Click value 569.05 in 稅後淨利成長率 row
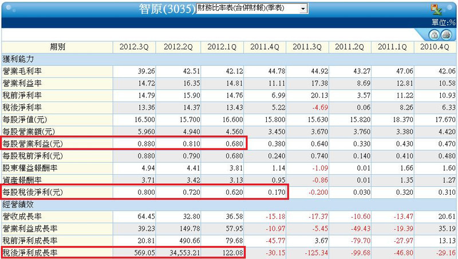The width and height of the screenshot is (458, 259). (x=144, y=253)
